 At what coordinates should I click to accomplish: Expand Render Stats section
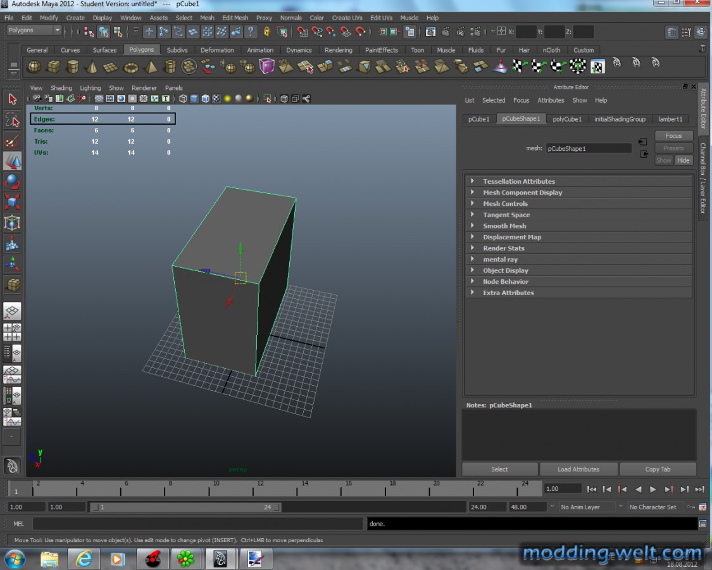tap(578, 248)
